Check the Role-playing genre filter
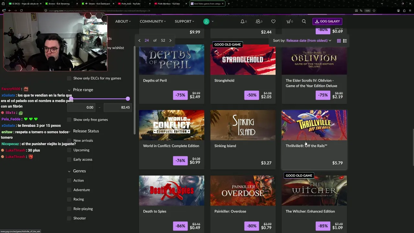The image size is (414, 233). point(69,209)
